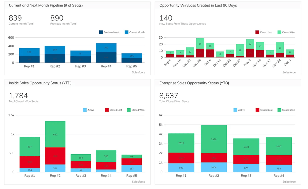
Task: Click the Oct 6 Closed Won segment labeled 10
Action: (x=210, y=46)
